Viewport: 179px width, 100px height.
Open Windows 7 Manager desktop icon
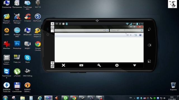point(17,19)
